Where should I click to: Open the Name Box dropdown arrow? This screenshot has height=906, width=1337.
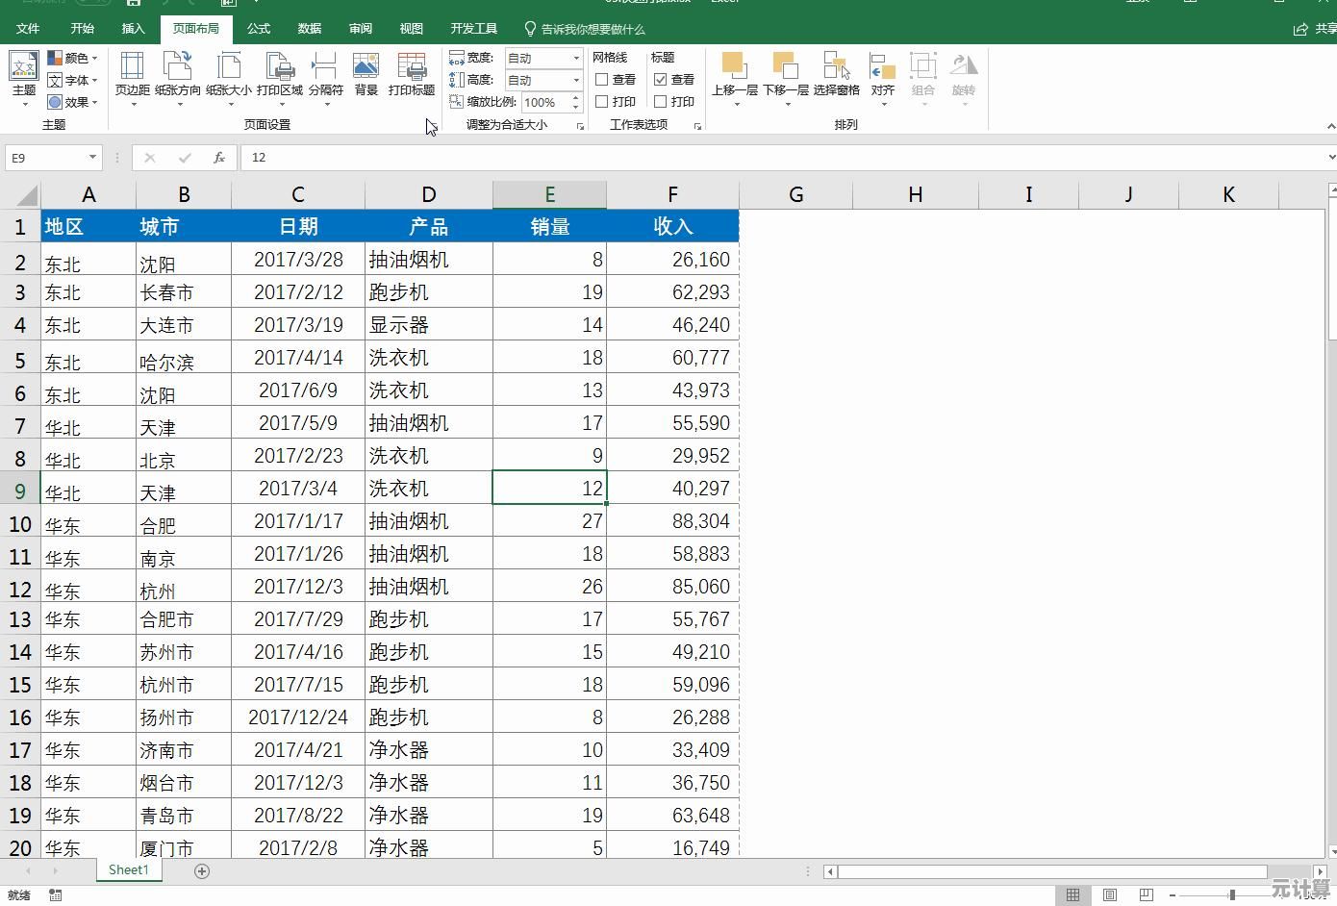coord(92,158)
